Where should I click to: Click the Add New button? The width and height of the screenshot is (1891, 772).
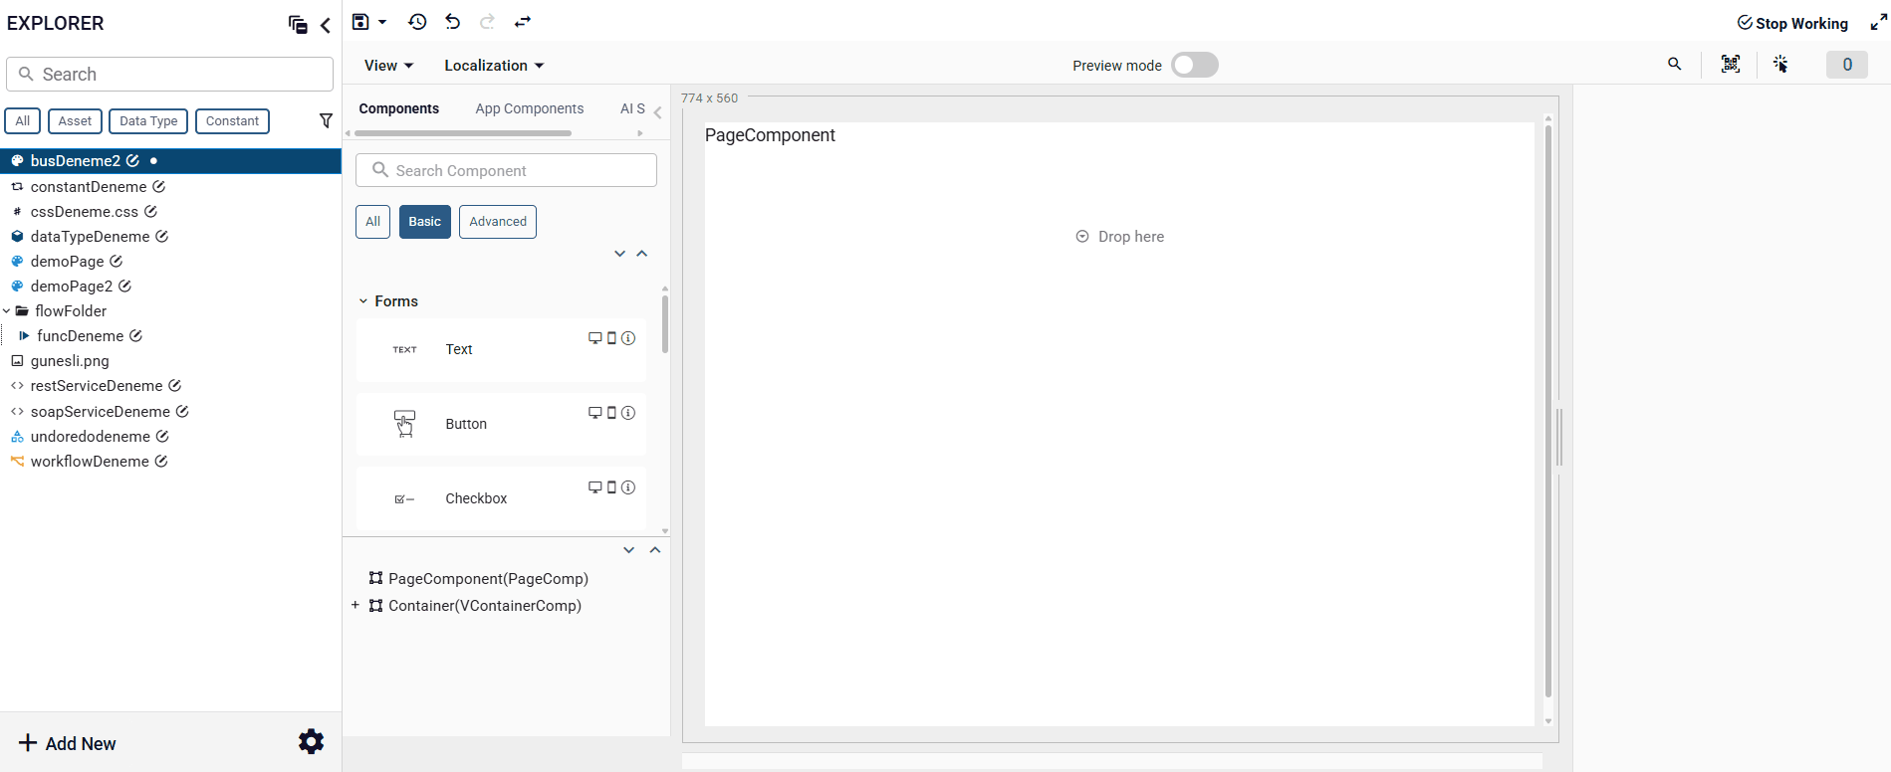[x=68, y=743]
